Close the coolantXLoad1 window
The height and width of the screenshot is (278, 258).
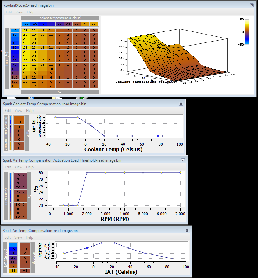252,5
